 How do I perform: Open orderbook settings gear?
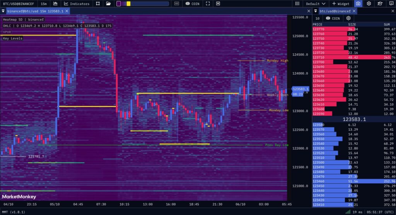[348, 18]
